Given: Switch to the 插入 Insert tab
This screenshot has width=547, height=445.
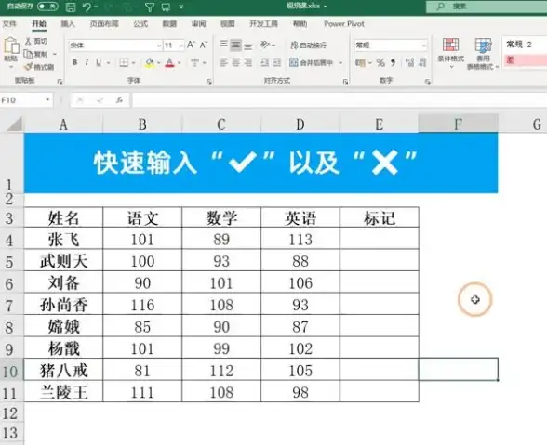Looking at the screenshot, I should [x=68, y=24].
